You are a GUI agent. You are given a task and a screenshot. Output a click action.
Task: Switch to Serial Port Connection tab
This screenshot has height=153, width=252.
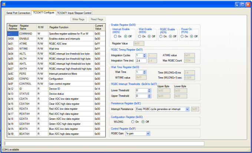tap(18, 13)
